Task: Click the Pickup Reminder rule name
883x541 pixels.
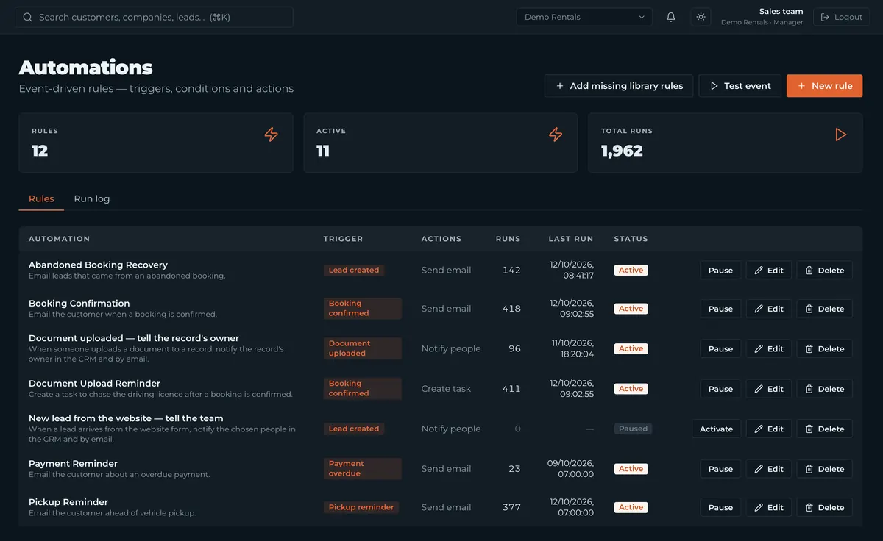Action: tap(68, 502)
